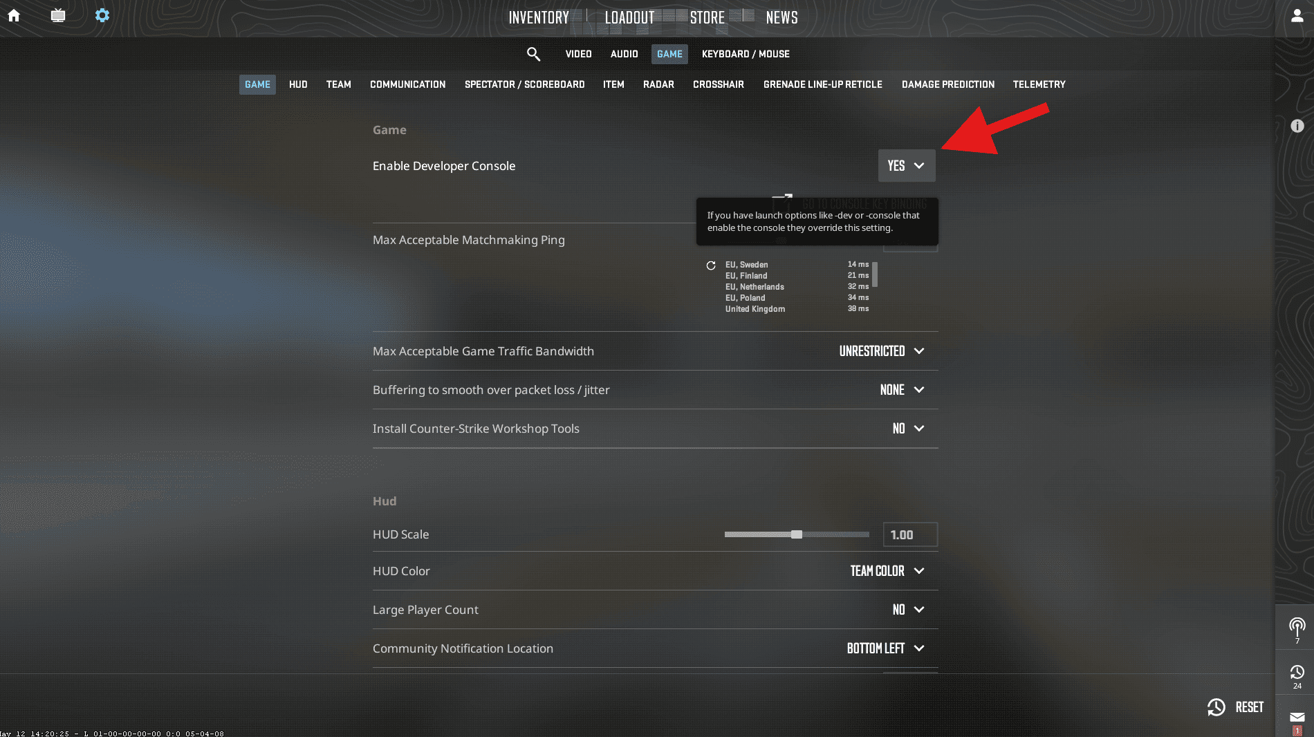Open notifications with the envelope icon
This screenshot has height=737, width=1314.
pos(1296,718)
